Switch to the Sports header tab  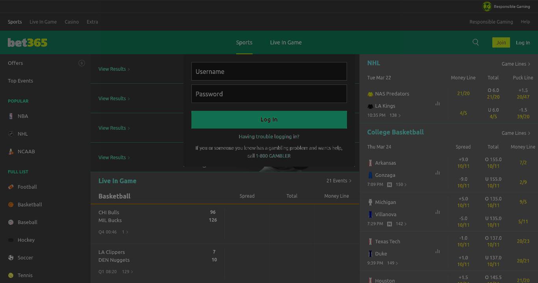pyautogui.click(x=244, y=42)
